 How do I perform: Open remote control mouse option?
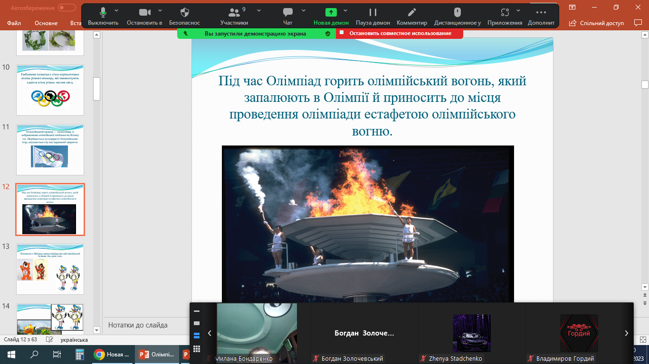pyautogui.click(x=458, y=15)
